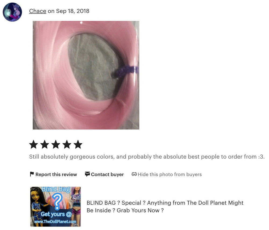Open the BLIND BAG Special listing title
Image resolution: width=269 pixels, height=230 pixels.
click(x=165, y=206)
